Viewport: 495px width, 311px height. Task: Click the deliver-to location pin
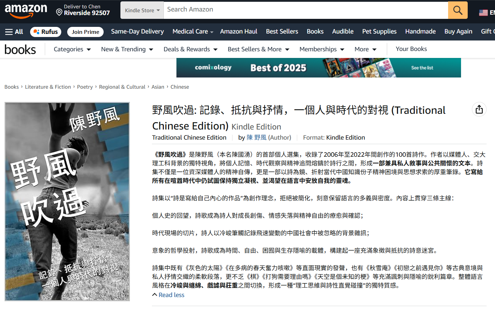click(59, 13)
